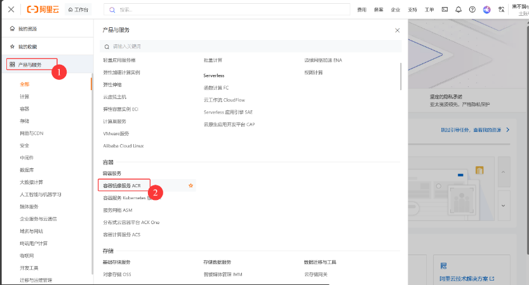Open 批量计算 product link
Viewport: 529px width, 285px height.
pos(213,60)
